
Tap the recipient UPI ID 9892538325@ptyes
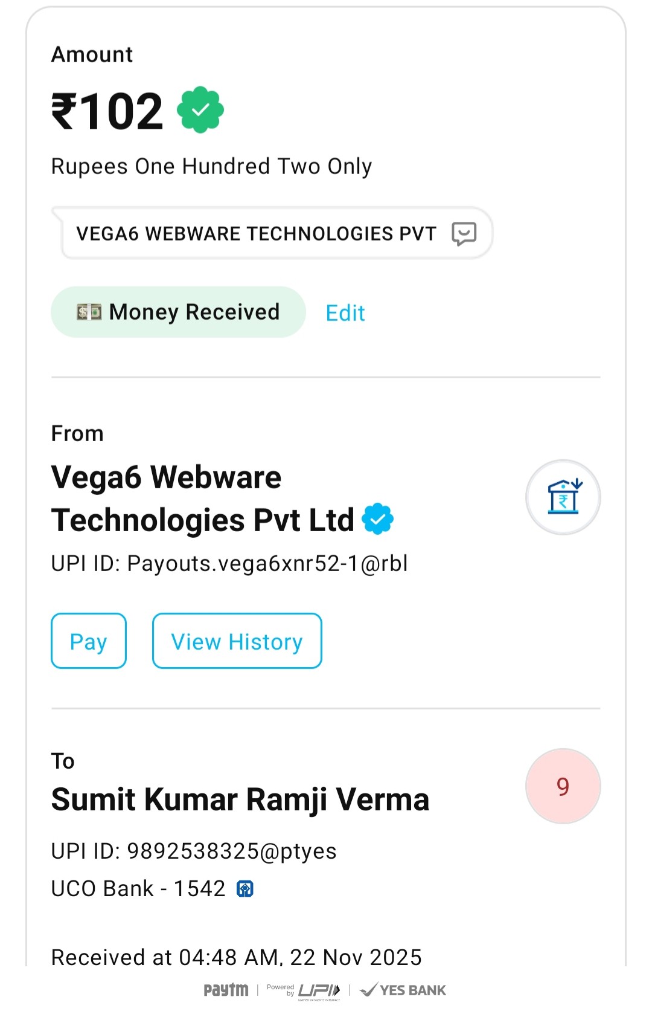pos(194,851)
